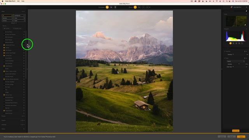The width and height of the screenshot is (249, 140).
Task: Collapse the filter library section at top-left
Action: 24,11
